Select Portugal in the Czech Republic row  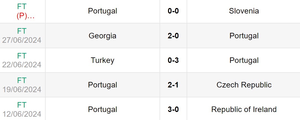pyautogui.click(x=103, y=85)
